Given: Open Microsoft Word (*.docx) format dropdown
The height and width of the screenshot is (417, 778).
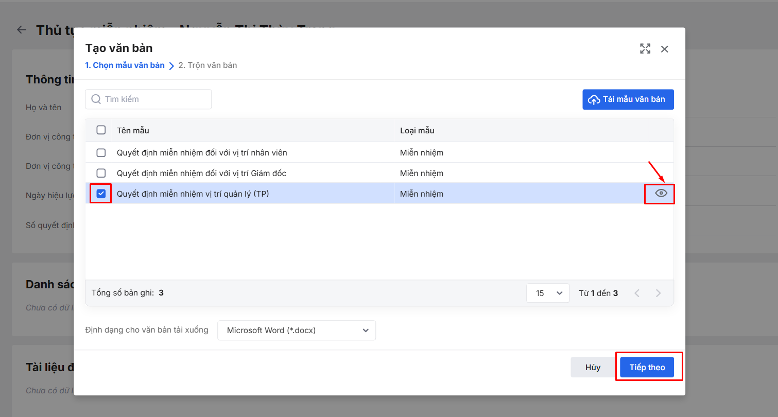Looking at the screenshot, I should coord(297,331).
